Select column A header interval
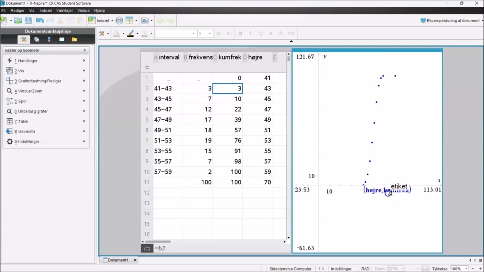This screenshot has width=484, height=272. [168, 57]
